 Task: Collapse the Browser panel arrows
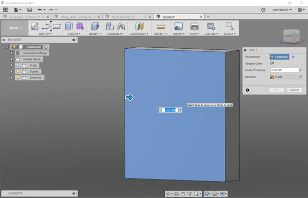4,40
